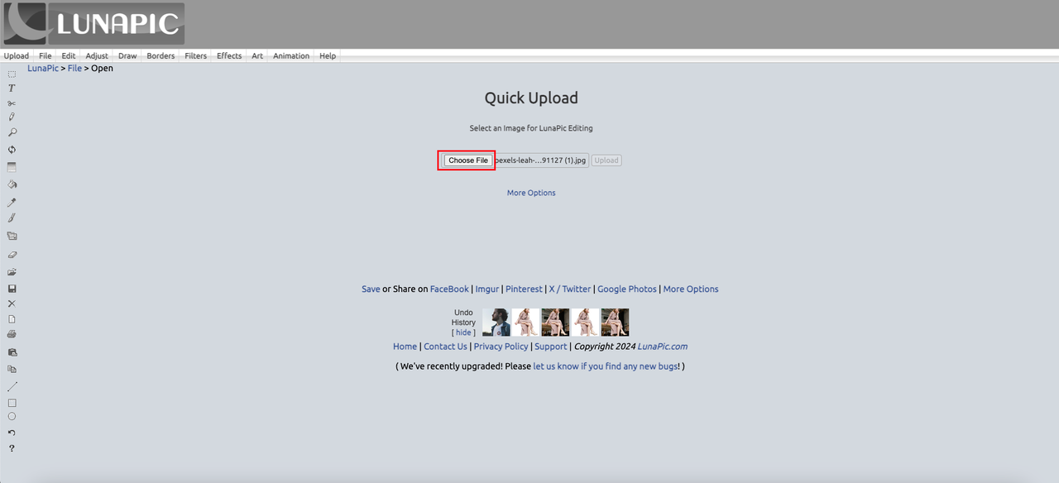Open the File menu
The width and height of the screenshot is (1059, 483).
46,56
